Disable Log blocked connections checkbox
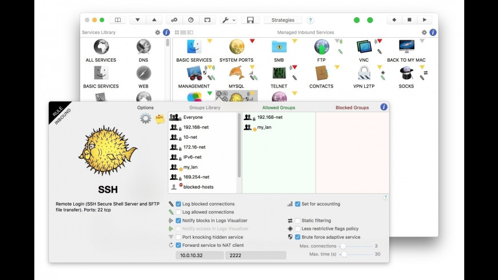 click(x=179, y=204)
